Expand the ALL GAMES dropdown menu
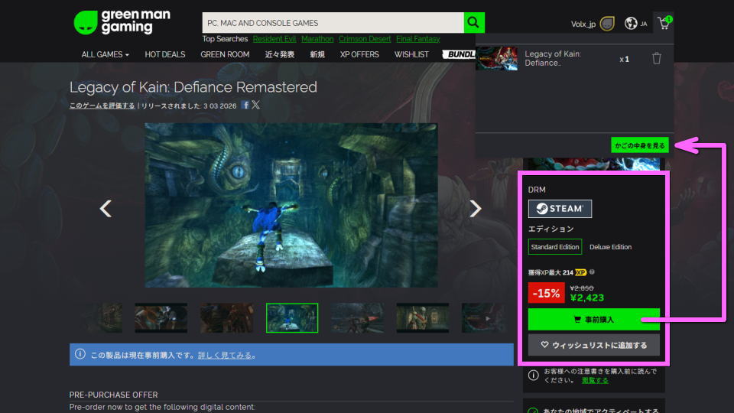The width and height of the screenshot is (734, 413). tap(105, 54)
